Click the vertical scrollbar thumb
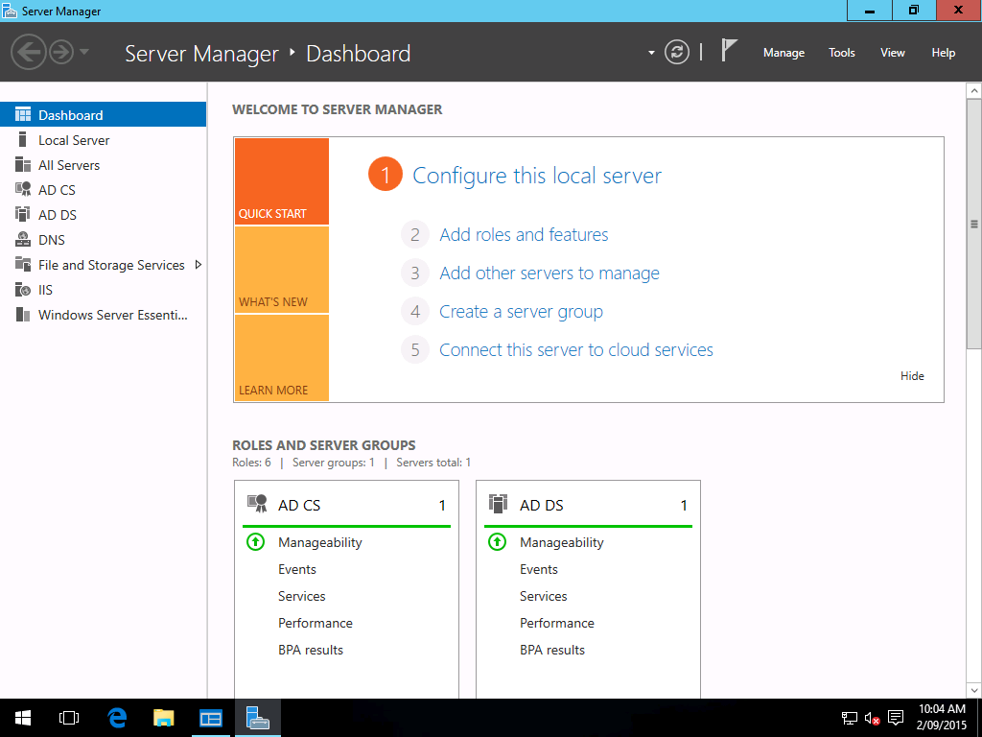The width and height of the screenshot is (982, 737). click(973, 223)
